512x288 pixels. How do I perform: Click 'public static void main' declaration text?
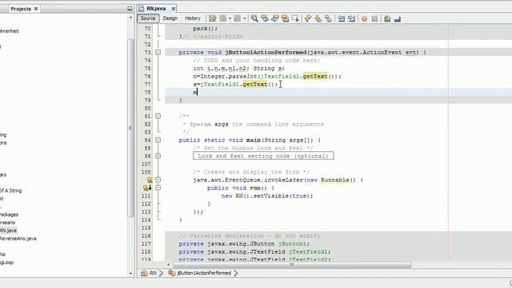point(219,140)
